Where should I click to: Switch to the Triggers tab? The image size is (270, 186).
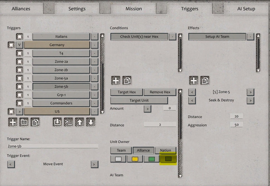[x=190, y=9]
